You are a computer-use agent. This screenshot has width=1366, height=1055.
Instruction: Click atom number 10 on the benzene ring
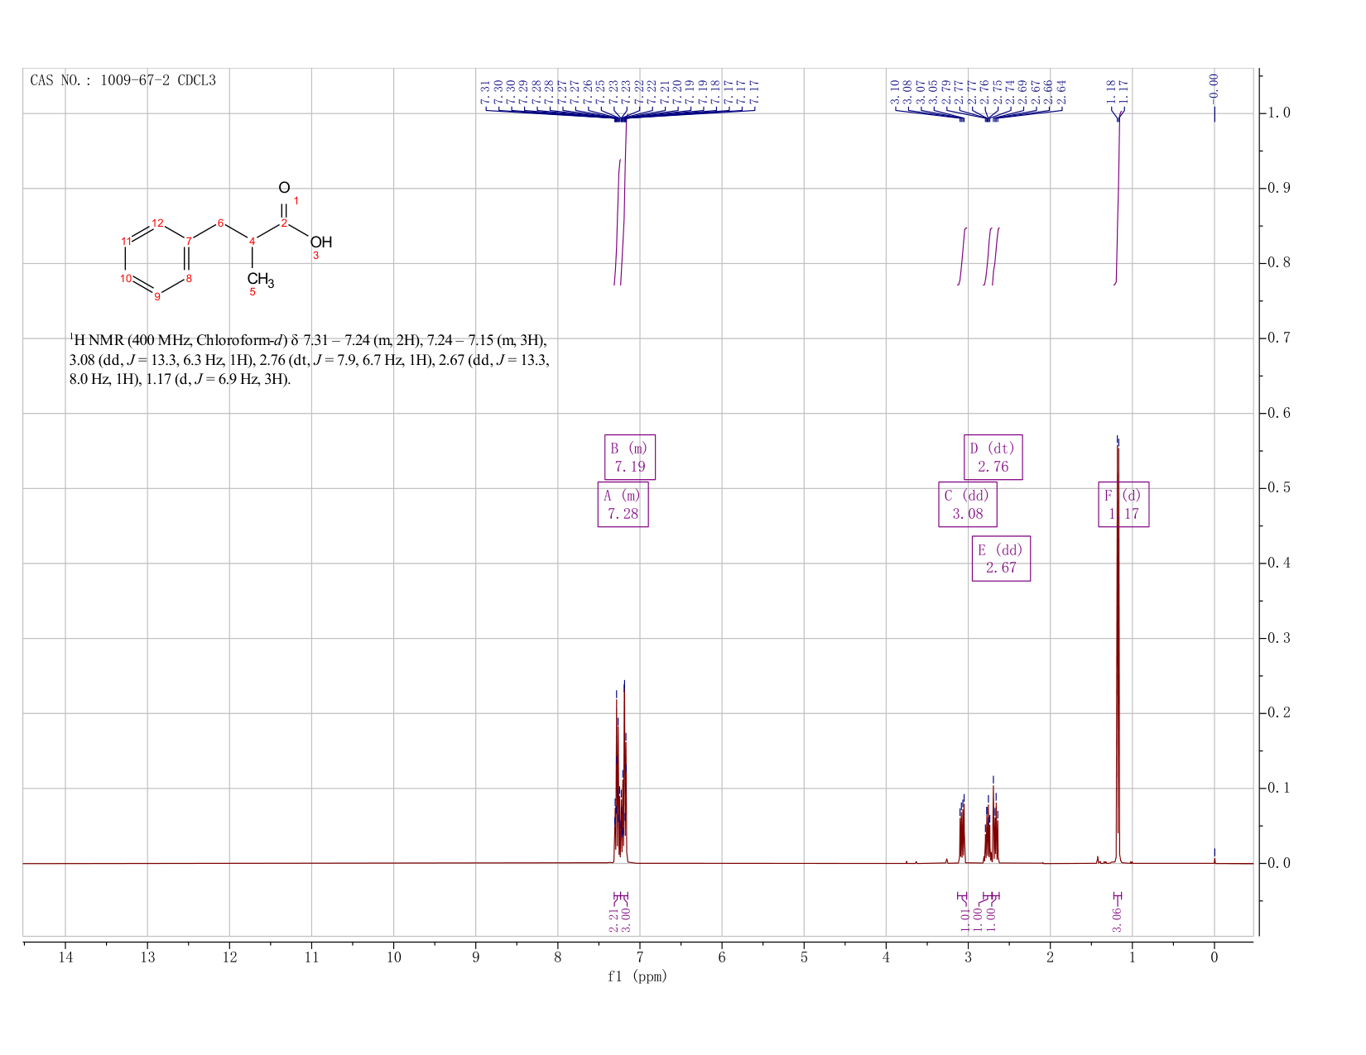coord(126,278)
